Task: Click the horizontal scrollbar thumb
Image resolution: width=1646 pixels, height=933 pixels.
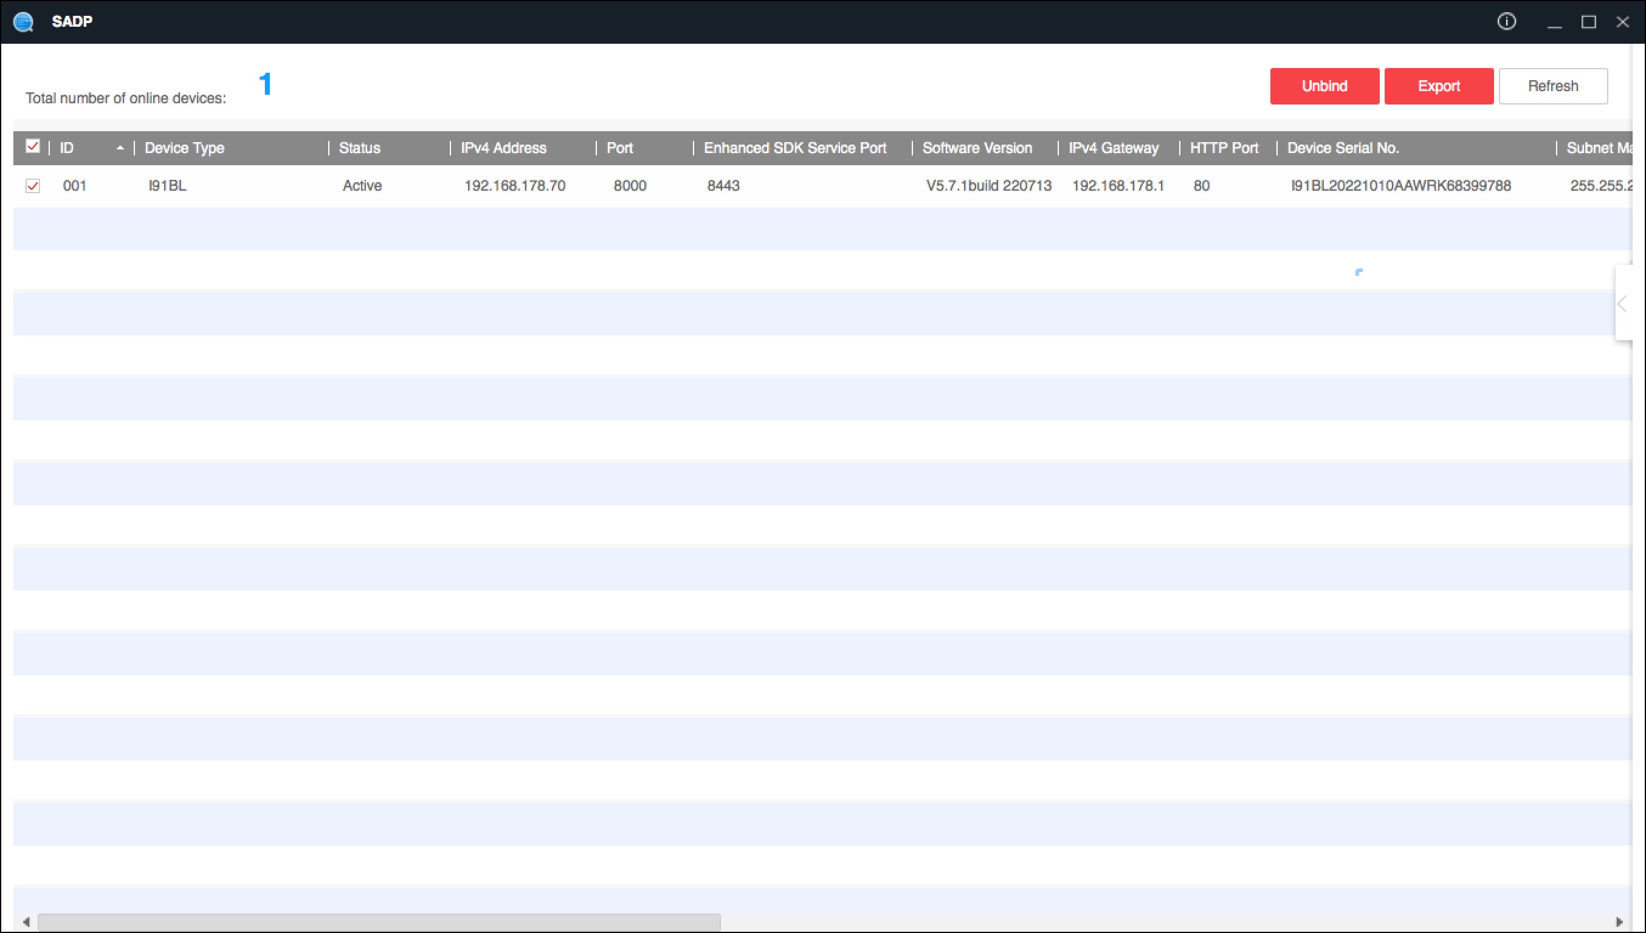Action: [x=378, y=922]
